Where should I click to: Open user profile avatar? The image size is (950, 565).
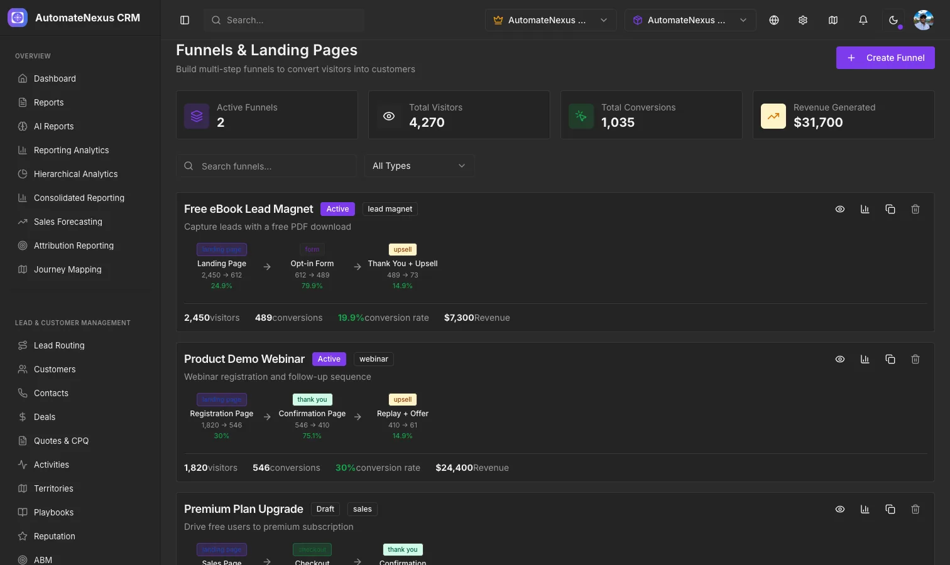click(x=924, y=20)
